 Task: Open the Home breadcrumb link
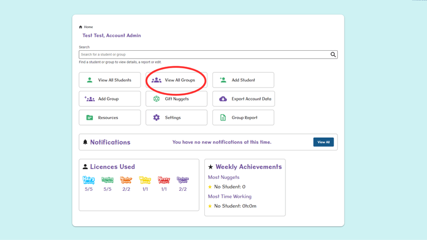point(88,27)
